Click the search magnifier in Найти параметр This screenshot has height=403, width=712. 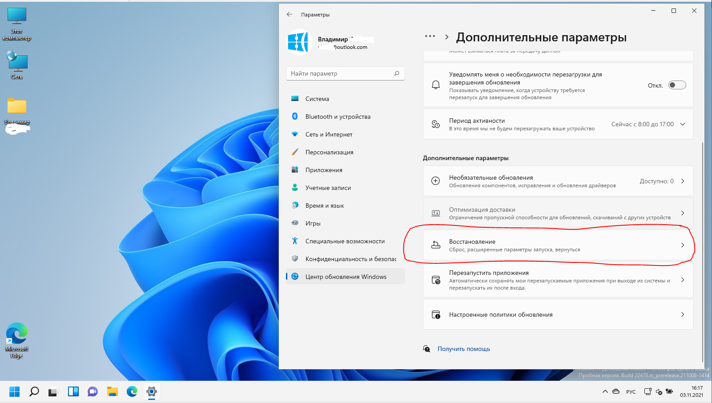point(397,73)
